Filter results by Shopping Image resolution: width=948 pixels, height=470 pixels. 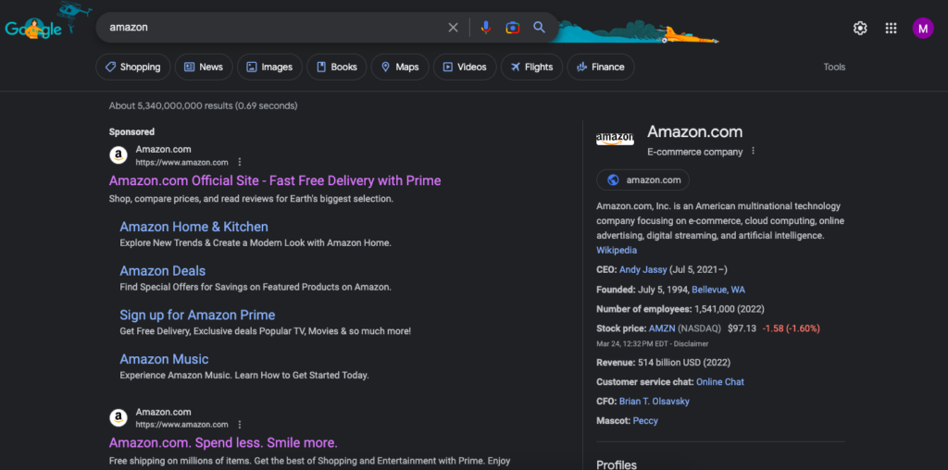point(133,67)
